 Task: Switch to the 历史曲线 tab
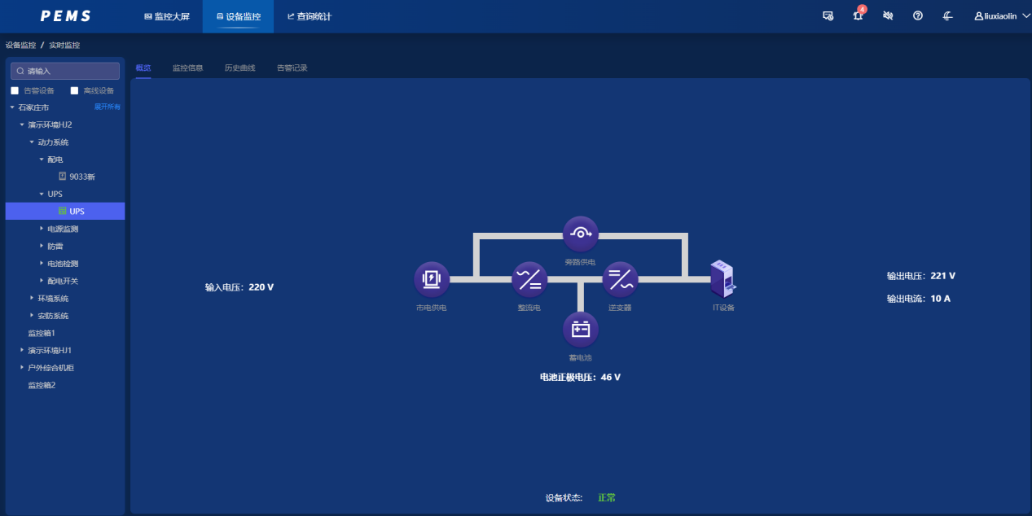(239, 68)
